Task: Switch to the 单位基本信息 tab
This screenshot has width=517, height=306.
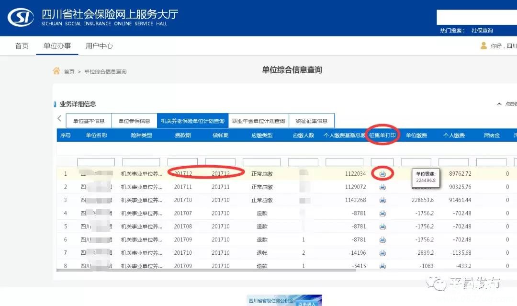Action: pos(89,121)
